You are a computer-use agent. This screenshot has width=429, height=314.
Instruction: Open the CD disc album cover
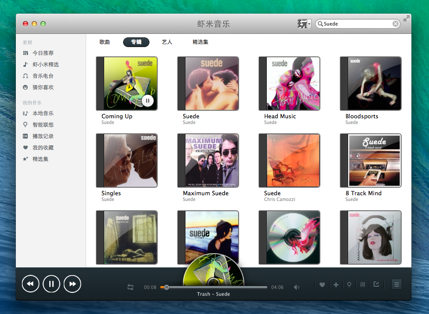tap(289, 237)
